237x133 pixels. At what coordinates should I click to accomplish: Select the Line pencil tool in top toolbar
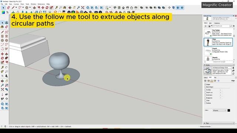13,7
